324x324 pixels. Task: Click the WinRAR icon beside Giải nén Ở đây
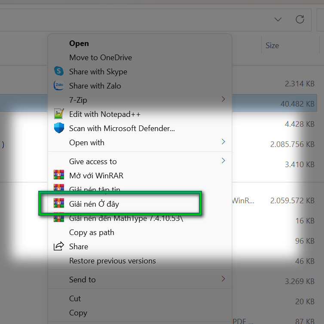click(59, 203)
